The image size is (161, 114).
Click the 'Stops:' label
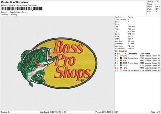coord(117,22)
